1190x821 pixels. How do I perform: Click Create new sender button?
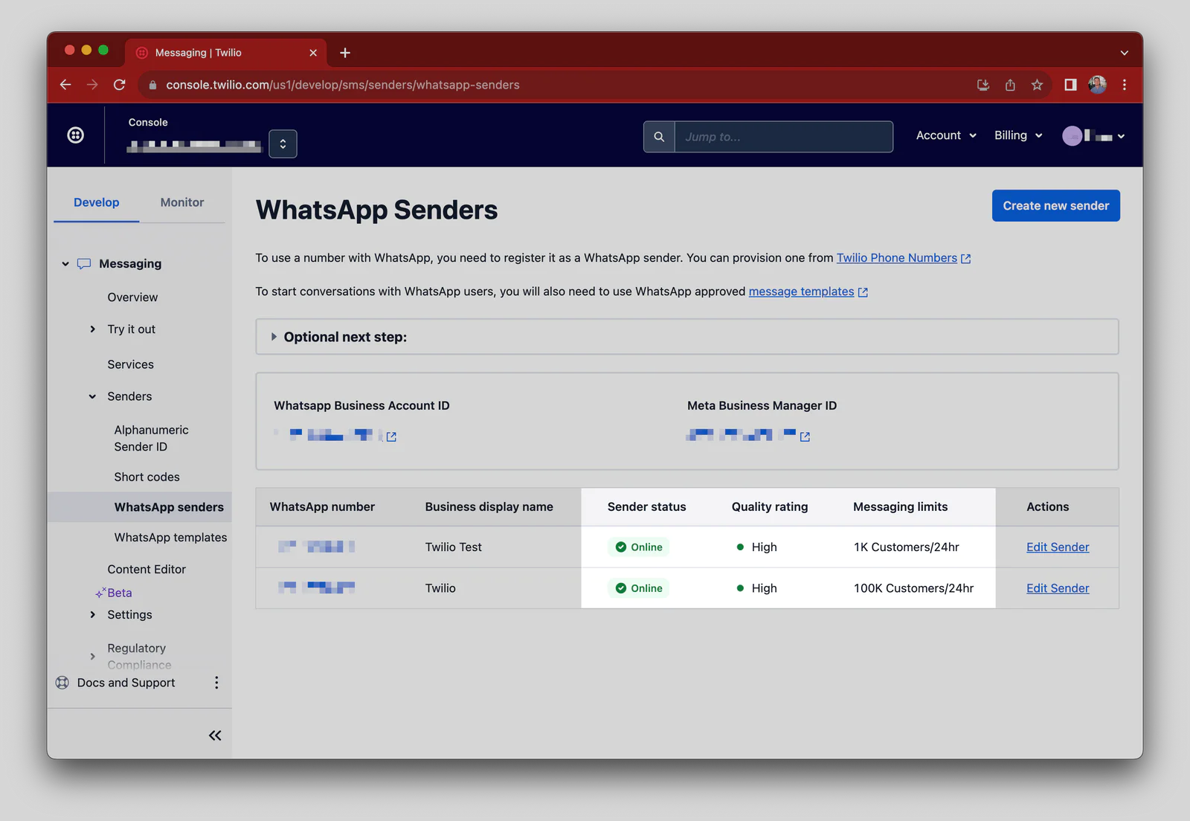pos(1055,206)
